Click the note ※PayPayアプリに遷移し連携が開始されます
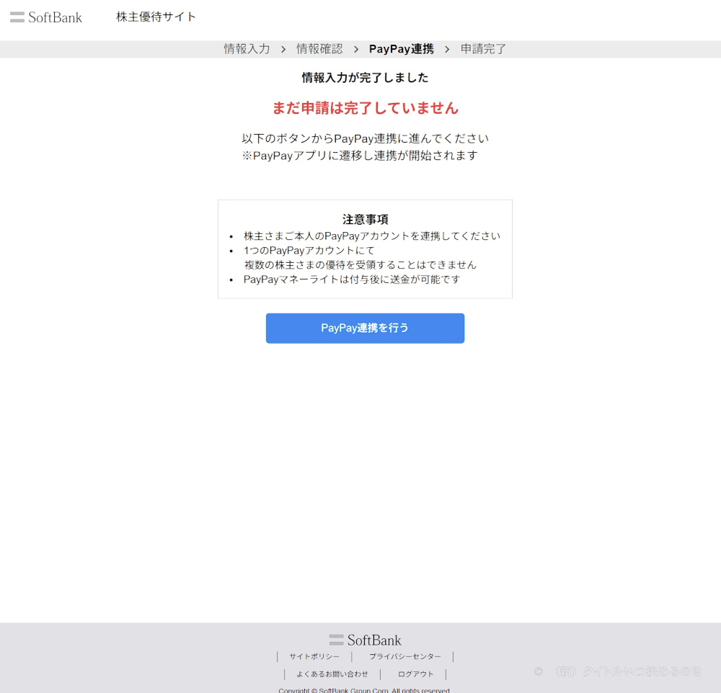 (360, 156)
